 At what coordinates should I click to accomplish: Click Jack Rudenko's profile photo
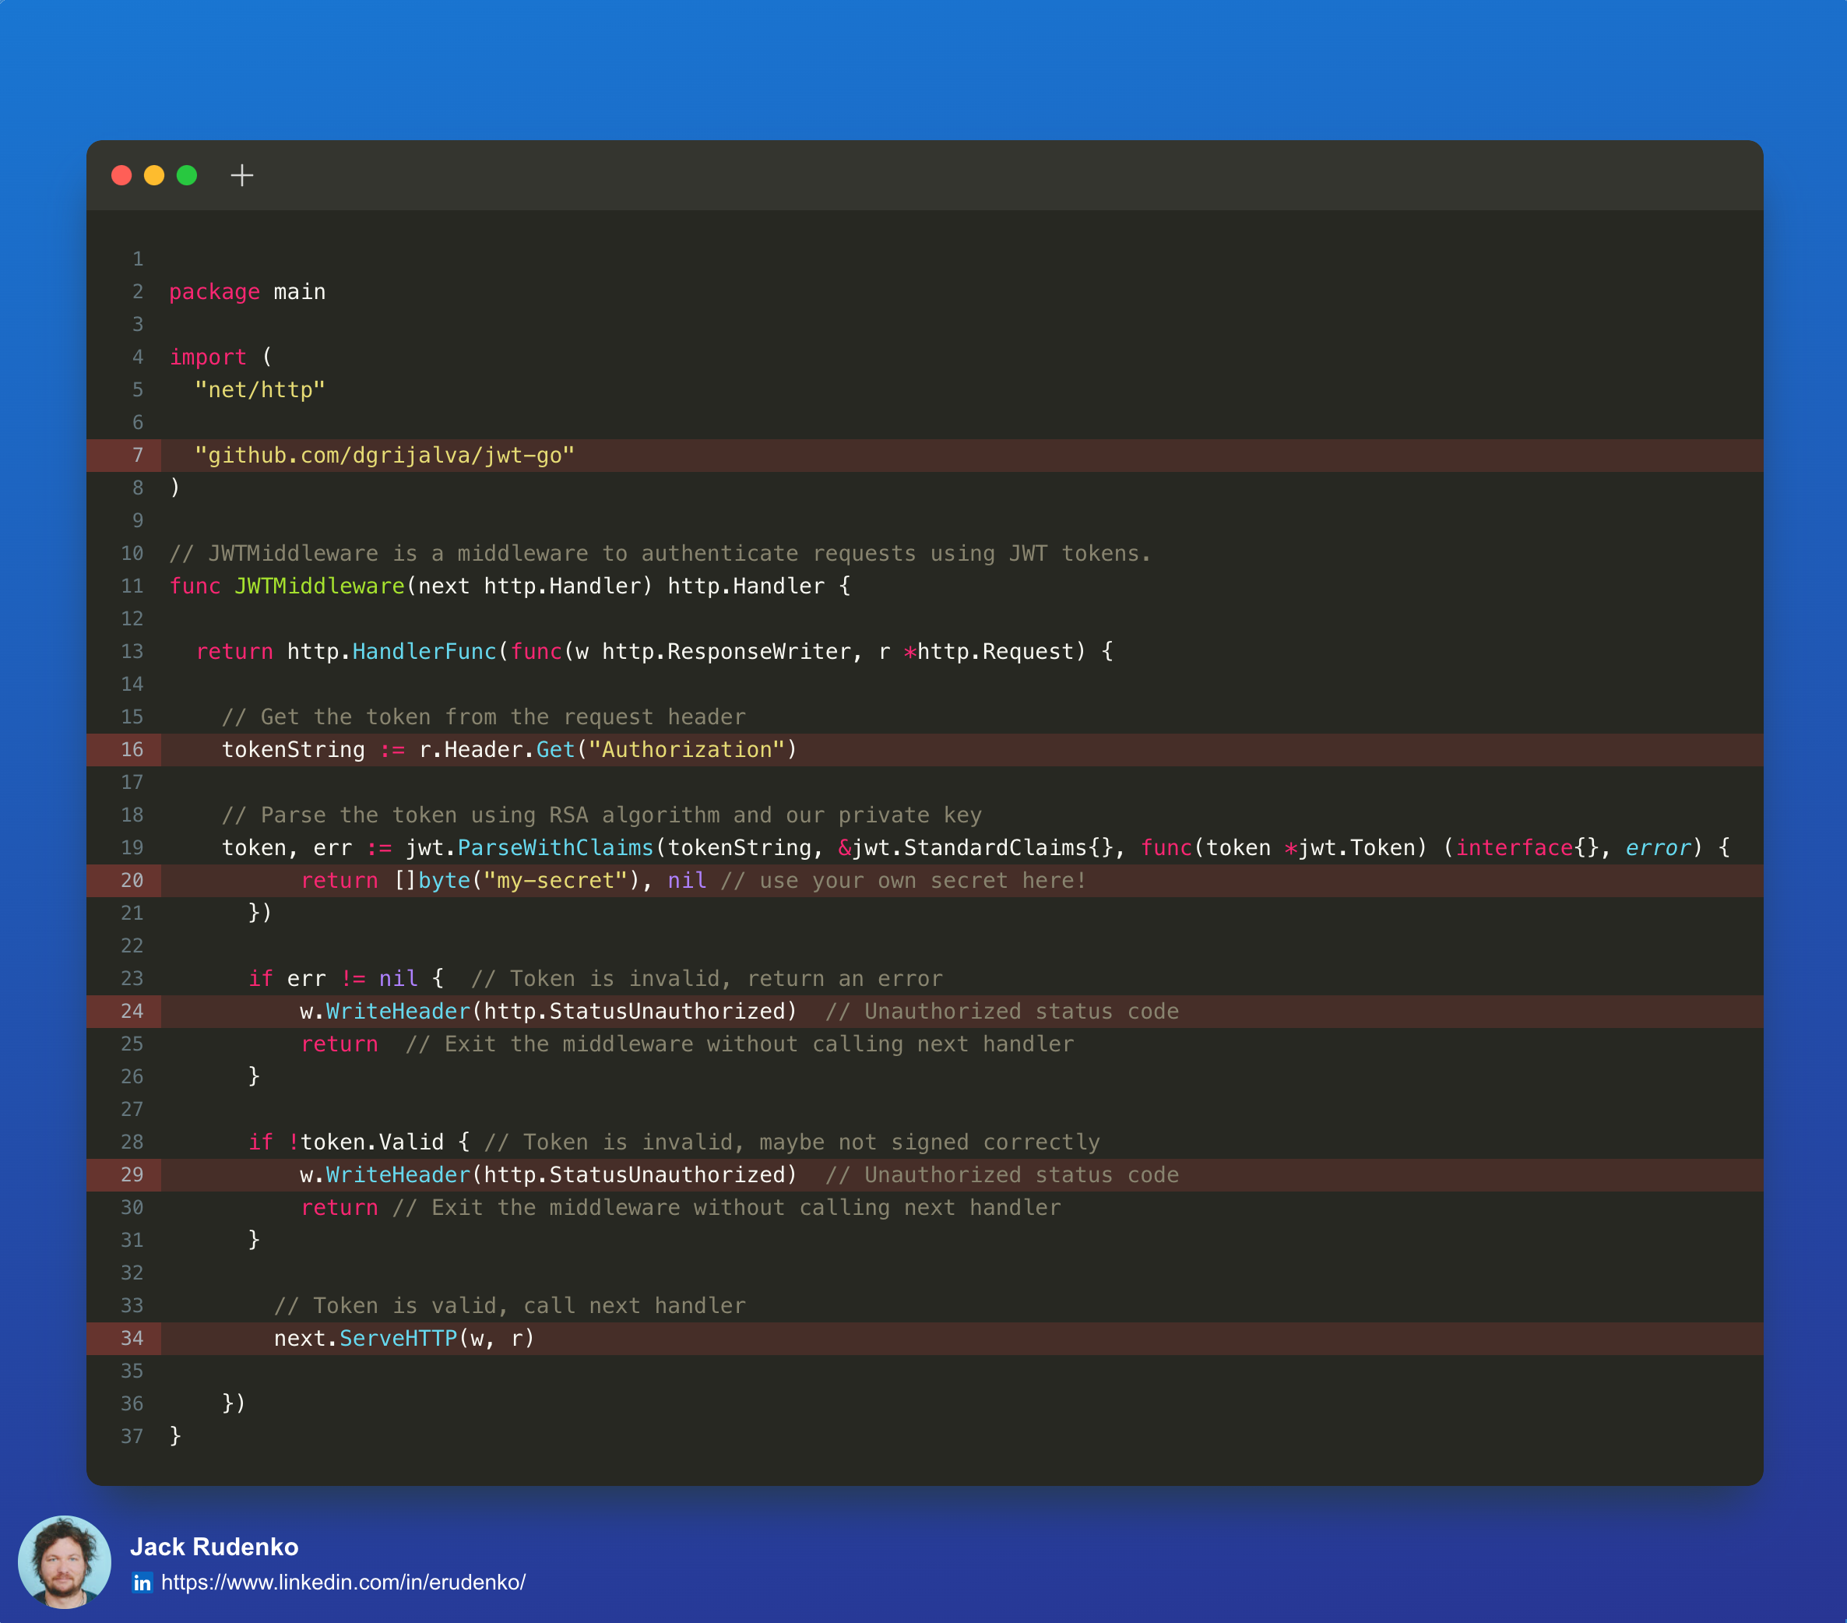pyautogui.click(x=64, y=1562)
